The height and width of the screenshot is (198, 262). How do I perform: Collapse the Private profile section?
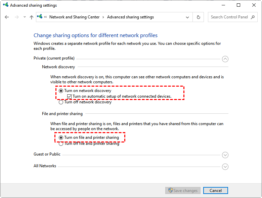coord(225,59)
